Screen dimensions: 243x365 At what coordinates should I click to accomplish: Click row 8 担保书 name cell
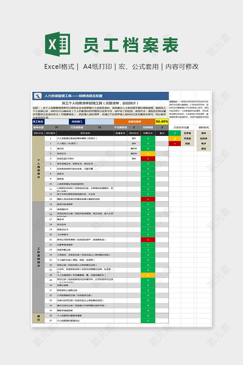coord(85,174)
